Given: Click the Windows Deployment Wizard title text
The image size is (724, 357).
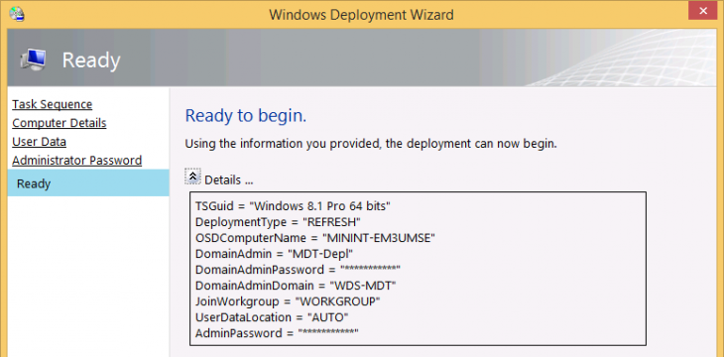Looking at the screenshot, I should (362, 14).
